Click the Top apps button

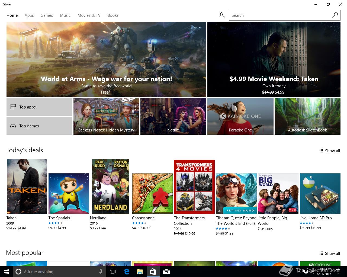pyautogui.click(x=39, y=107)
